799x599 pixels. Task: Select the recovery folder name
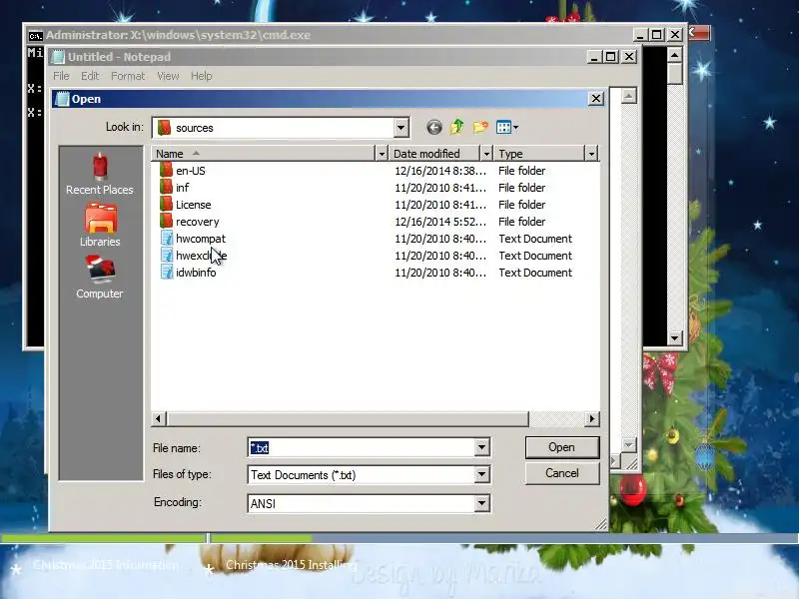[x=198, y=222]
